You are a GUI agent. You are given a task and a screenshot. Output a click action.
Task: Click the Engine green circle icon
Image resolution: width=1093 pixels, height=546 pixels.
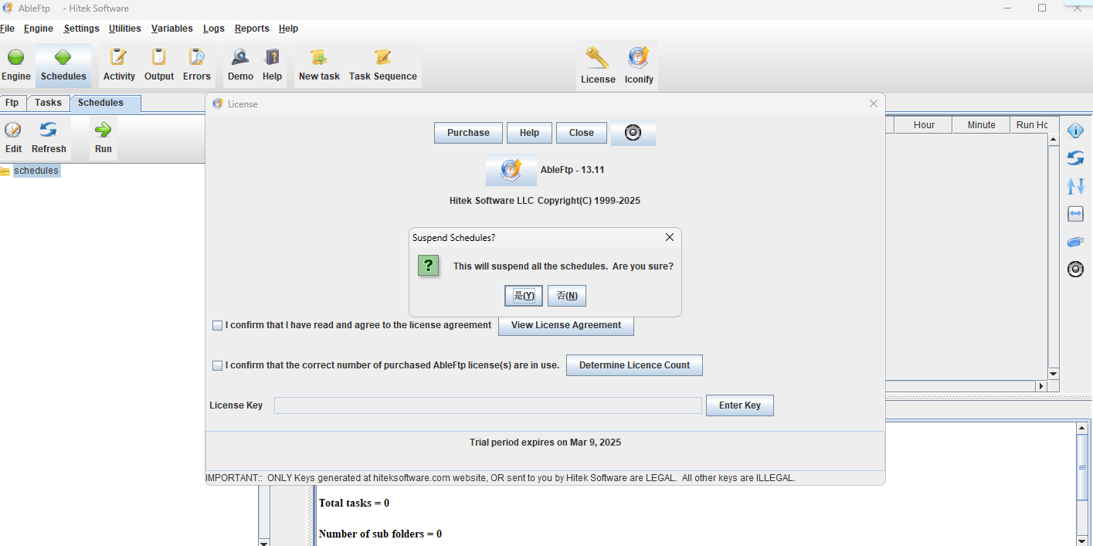[15, 57]
